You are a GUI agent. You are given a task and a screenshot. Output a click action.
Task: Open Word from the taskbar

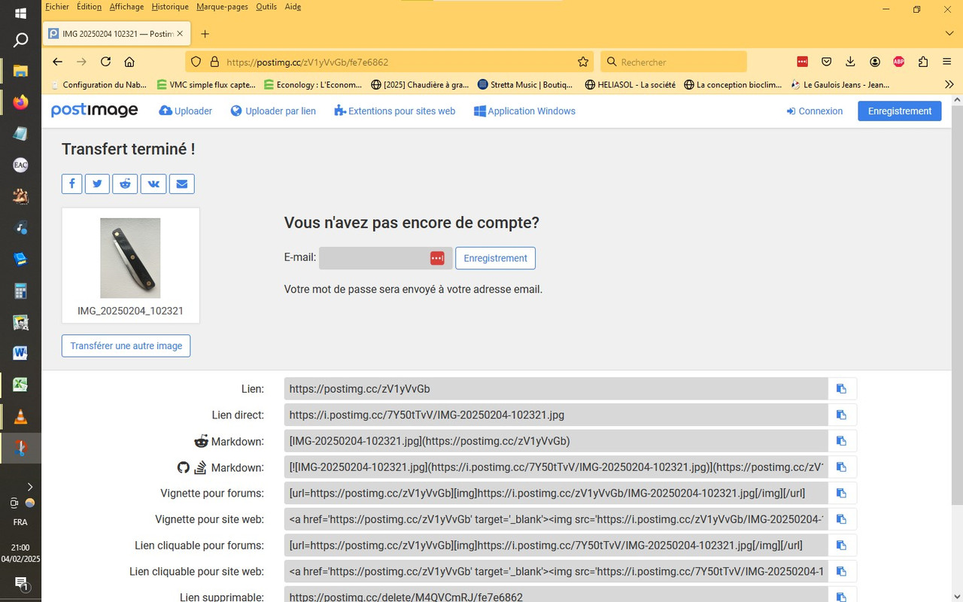point(20,353)
